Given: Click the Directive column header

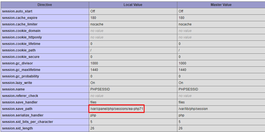Looking at the screenshot, I should 45,5.
